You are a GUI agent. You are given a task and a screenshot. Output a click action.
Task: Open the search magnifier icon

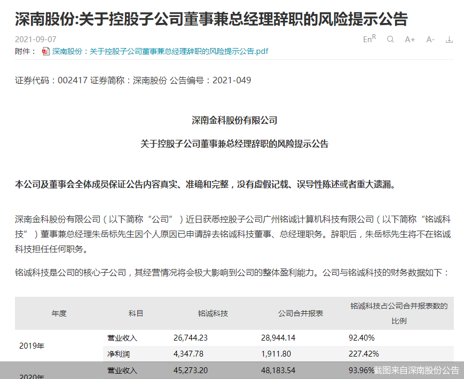[x=390, y=39]
